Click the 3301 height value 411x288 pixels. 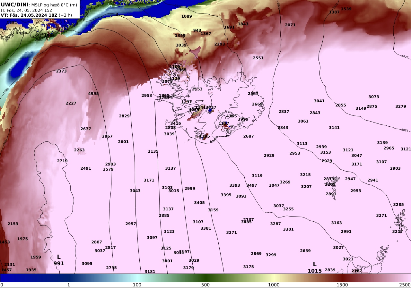288,229
